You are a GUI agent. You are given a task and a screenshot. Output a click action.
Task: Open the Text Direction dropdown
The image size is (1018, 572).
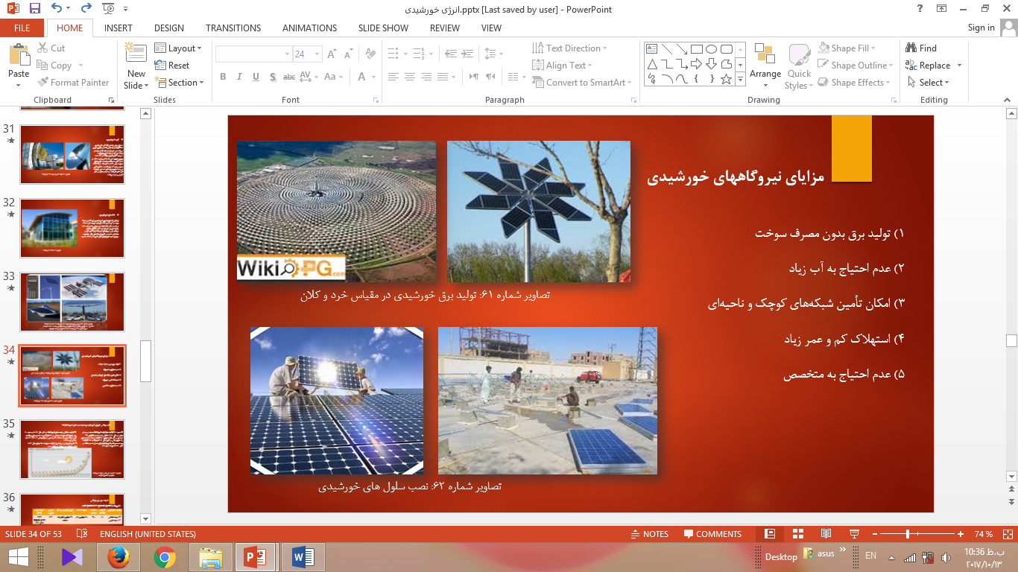pos(570,48)
